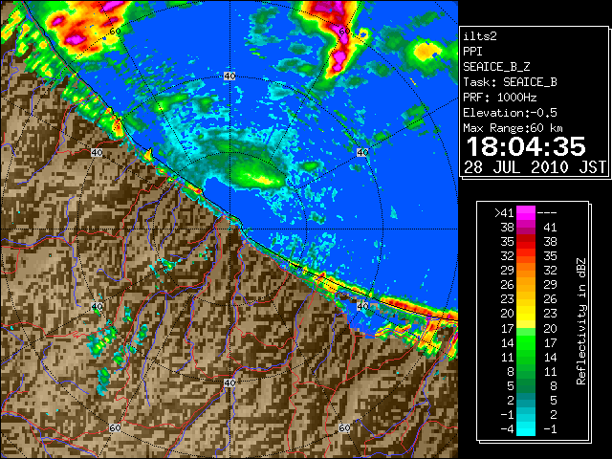Pick the yellow 20 dBZ legend swatch

526,315
